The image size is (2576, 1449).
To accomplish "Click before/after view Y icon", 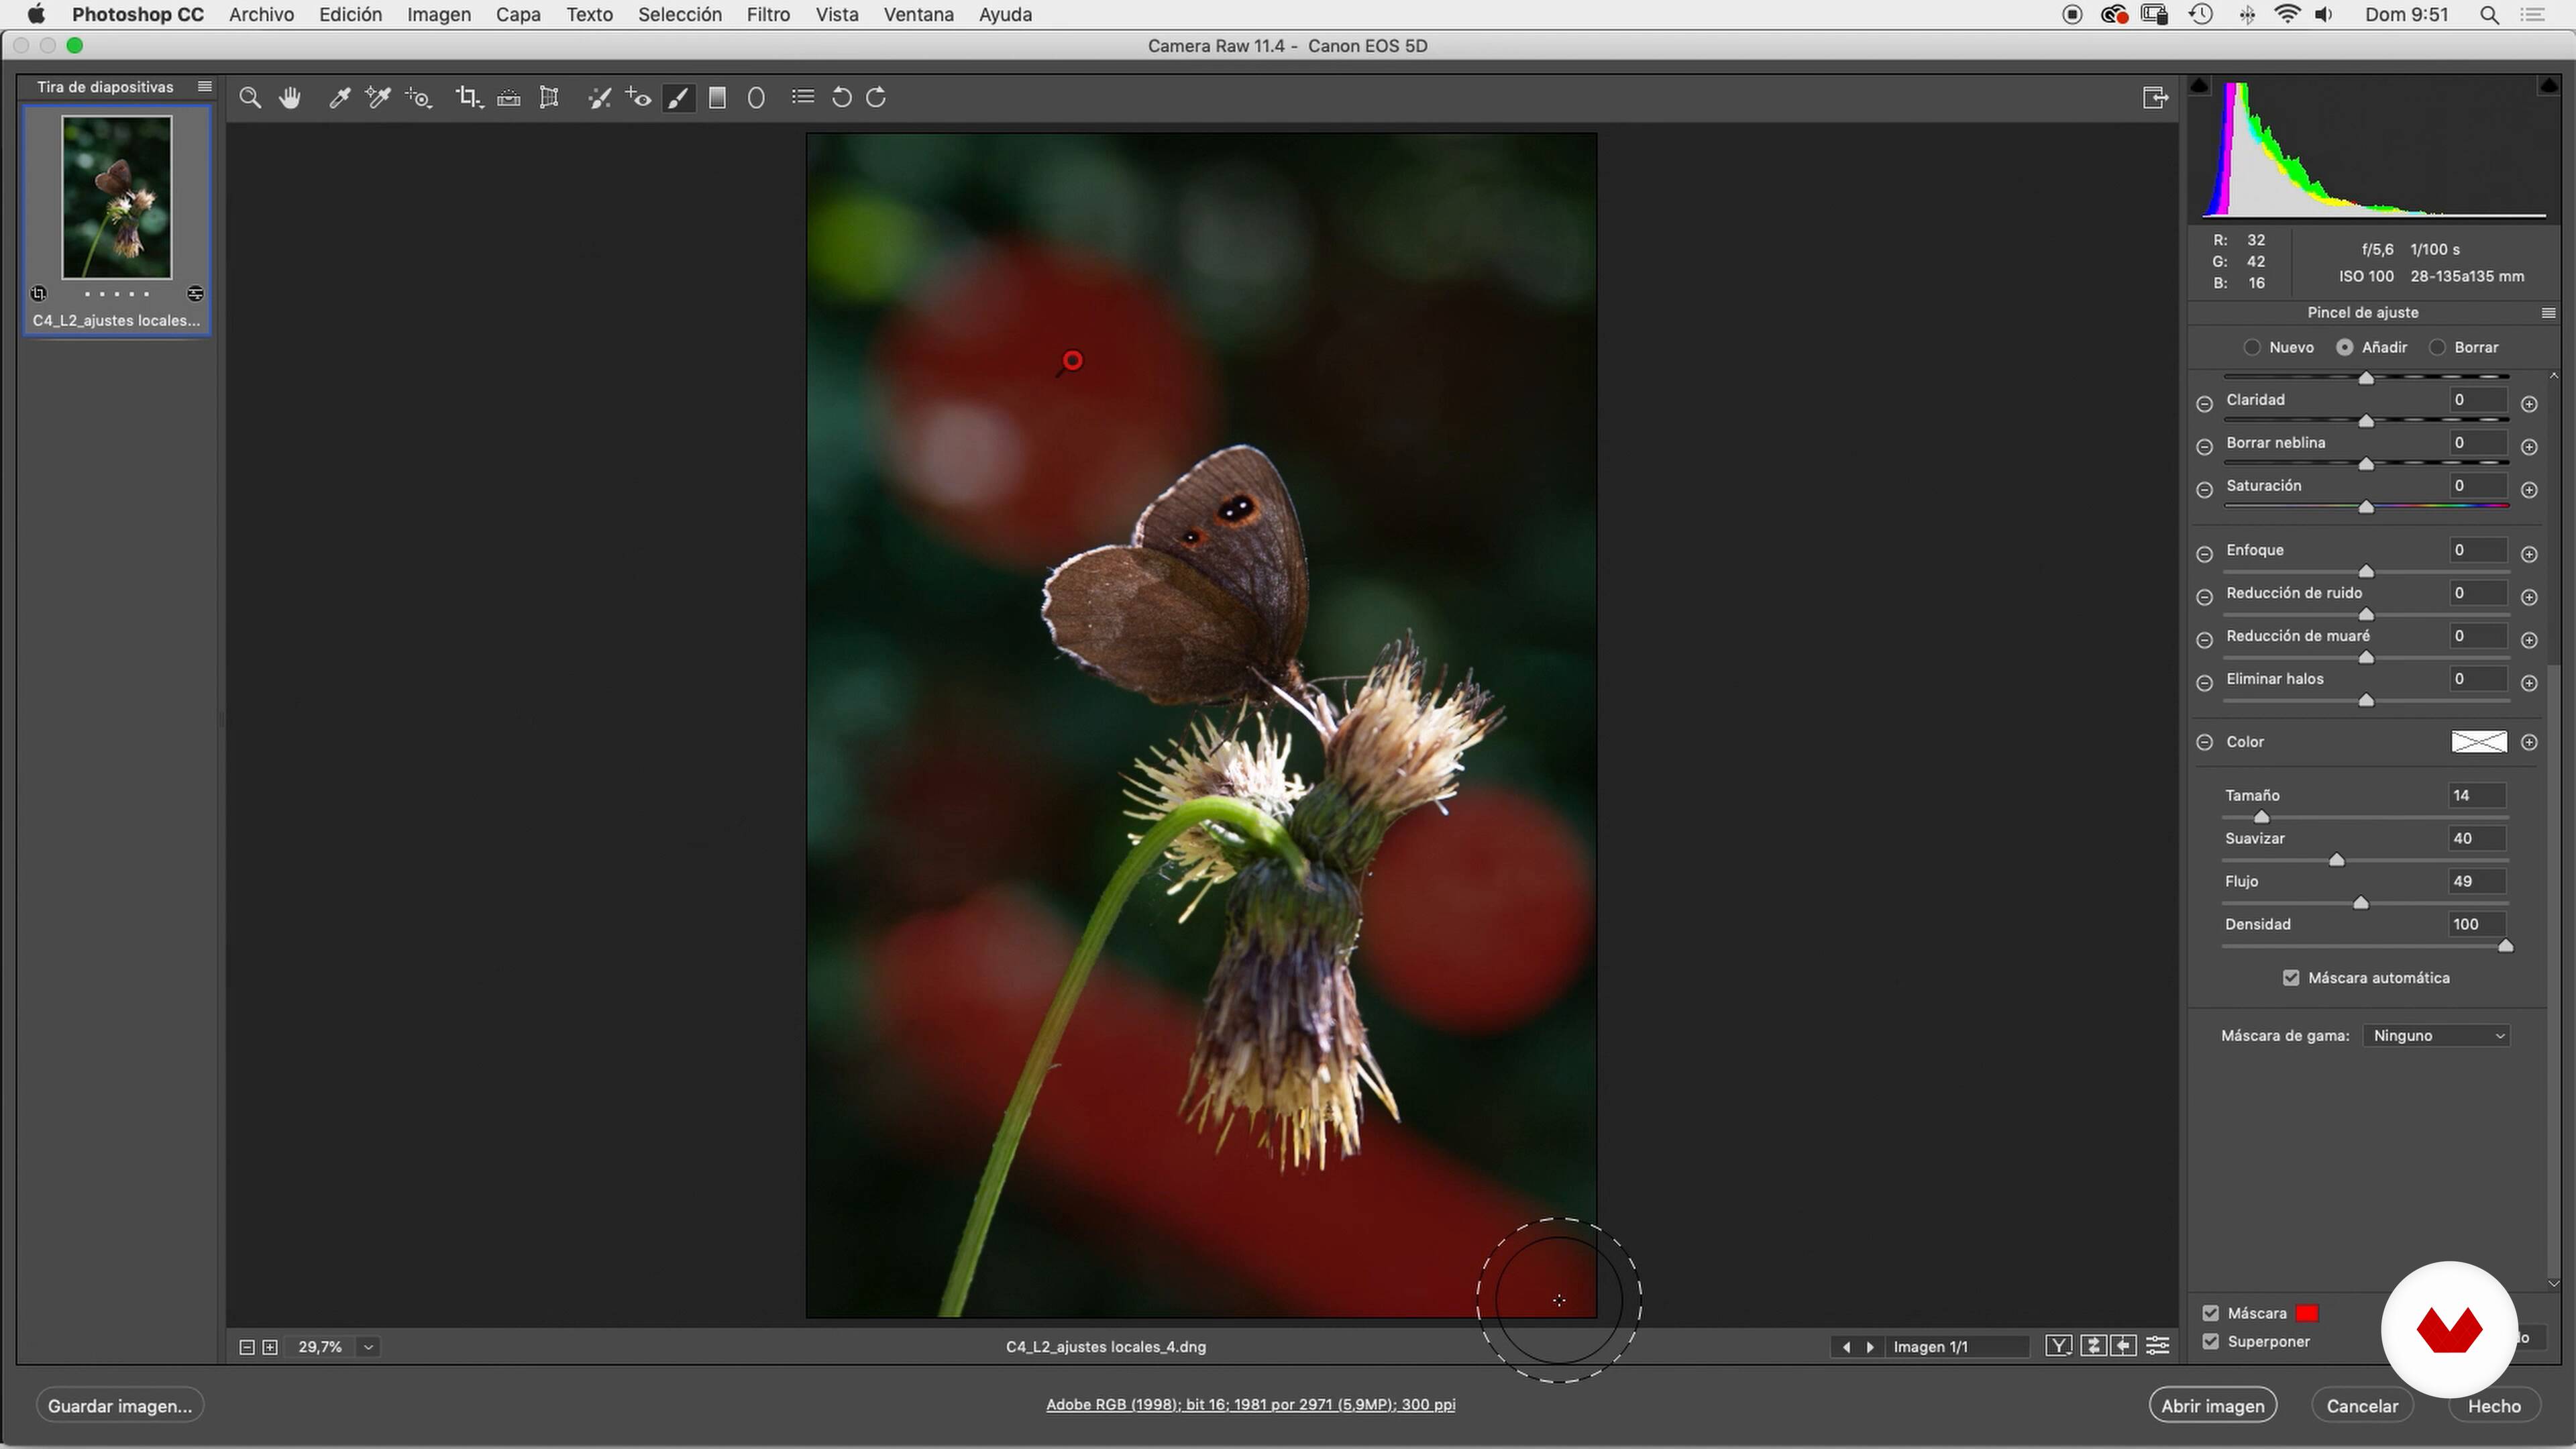I will coord(2058,1346).
